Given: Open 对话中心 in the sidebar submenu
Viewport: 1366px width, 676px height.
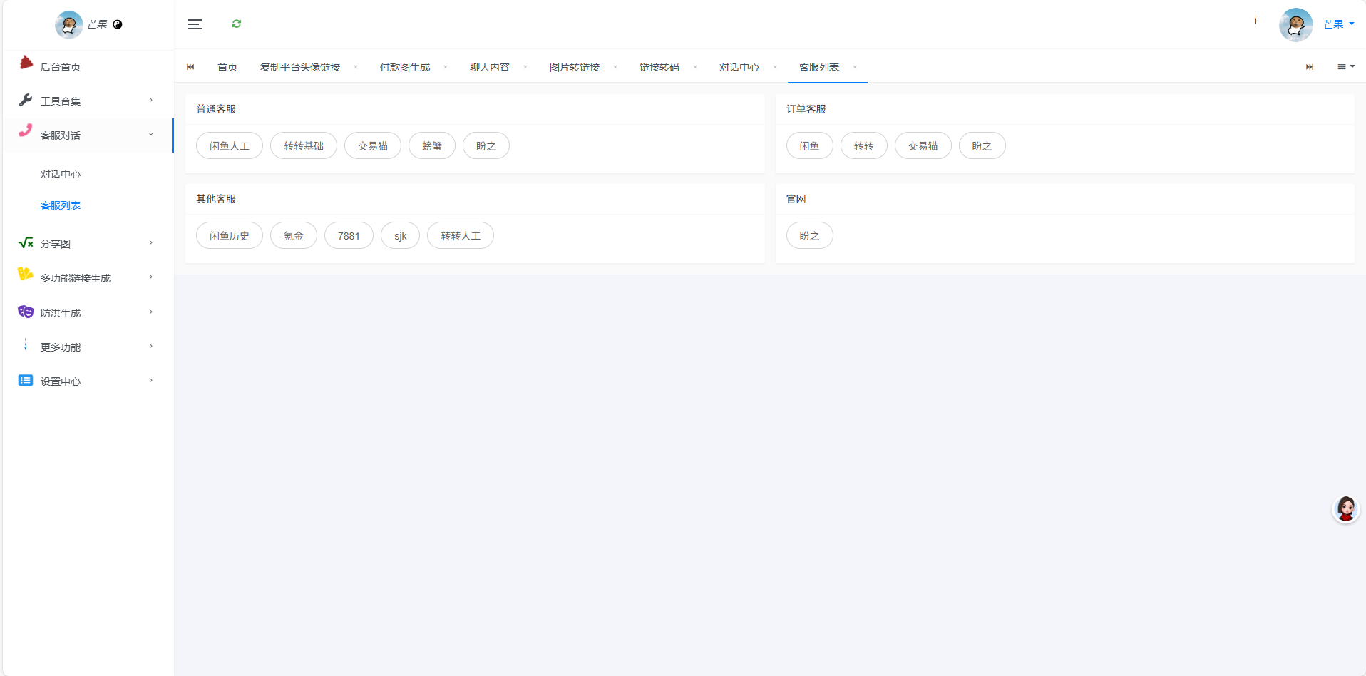Looking at the screenshot, I should (61, 174).
